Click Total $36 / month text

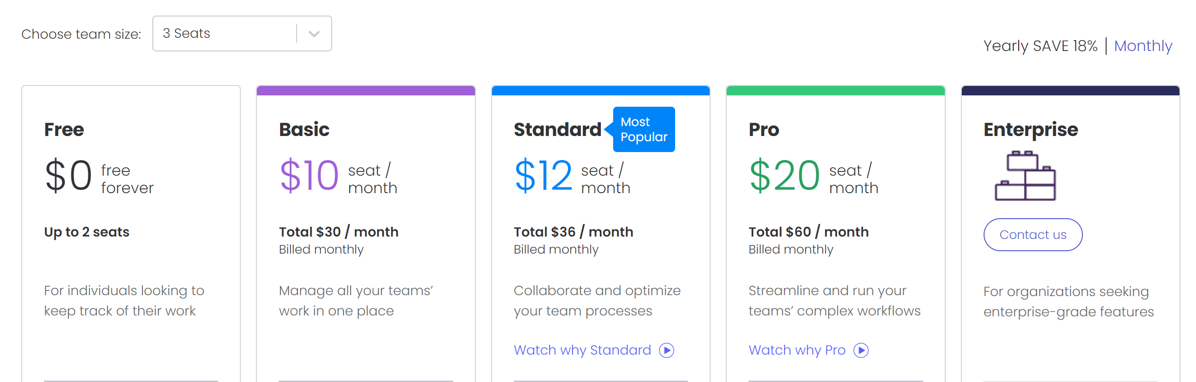[573, 231]
